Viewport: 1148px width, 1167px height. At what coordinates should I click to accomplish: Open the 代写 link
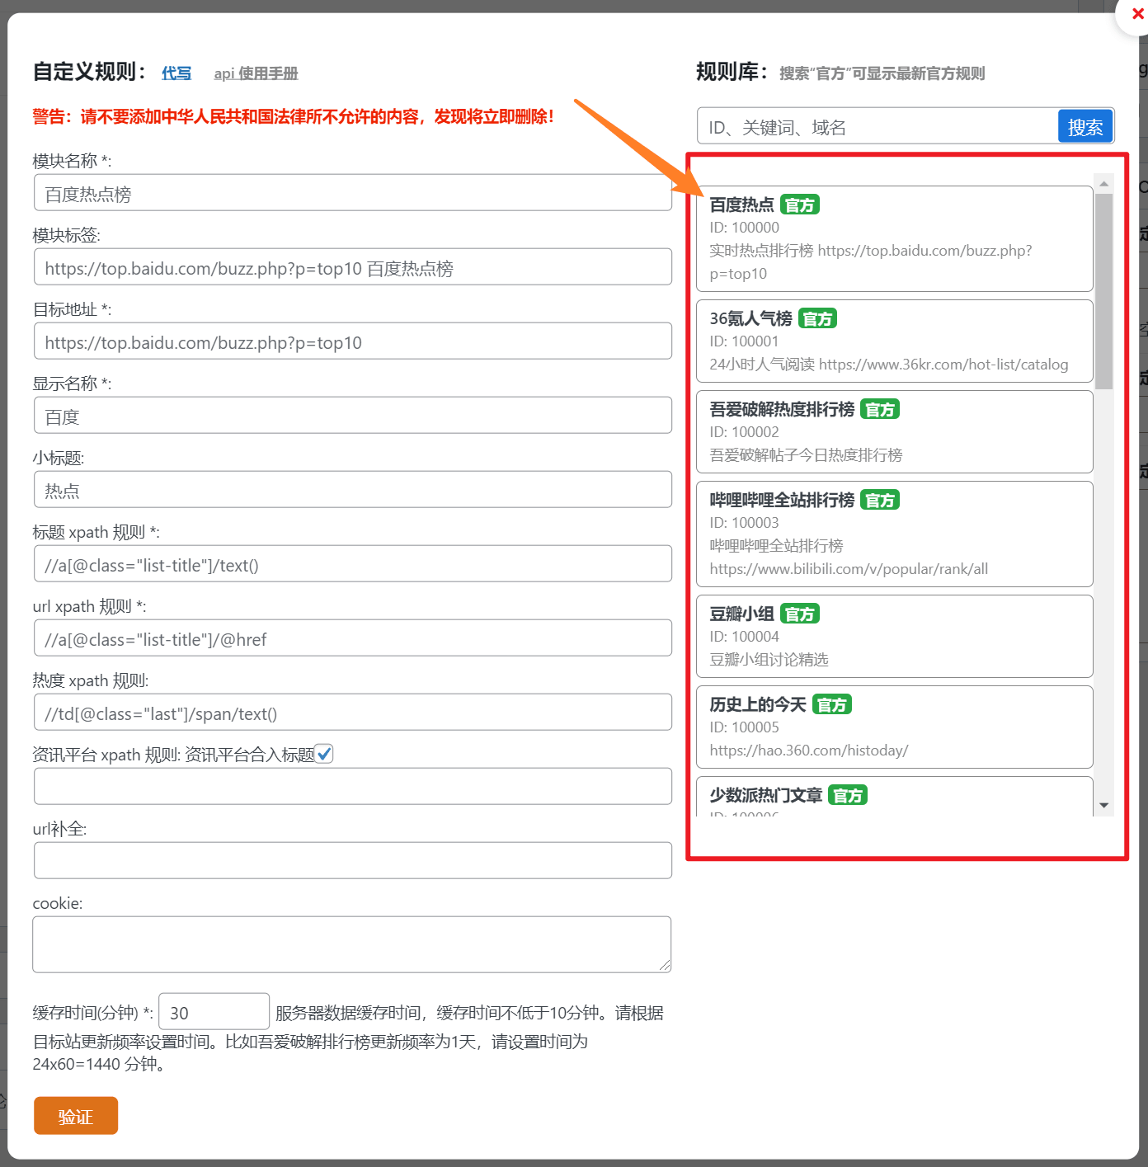176,73
